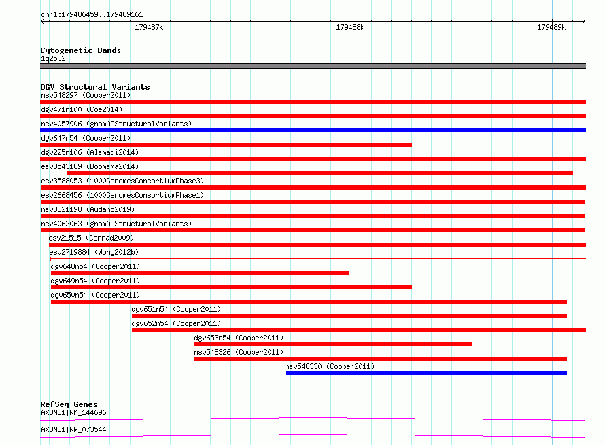The width and height of the screenshot is (605, 445).
Task: Click the 179487k ruler position label
Action: click(x=149, y=27)
